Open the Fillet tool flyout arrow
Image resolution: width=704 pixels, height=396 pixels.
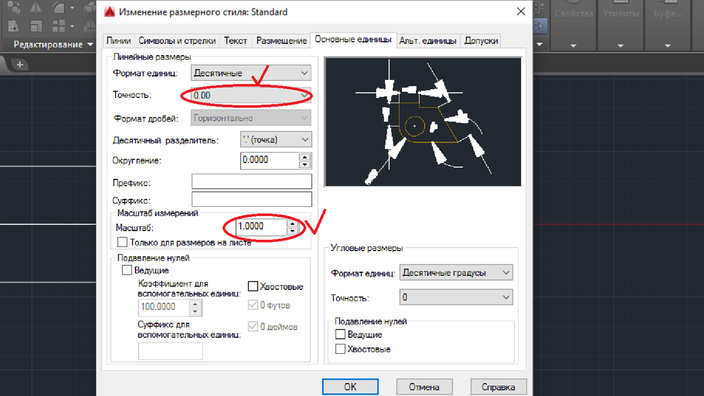coord(72,8)
